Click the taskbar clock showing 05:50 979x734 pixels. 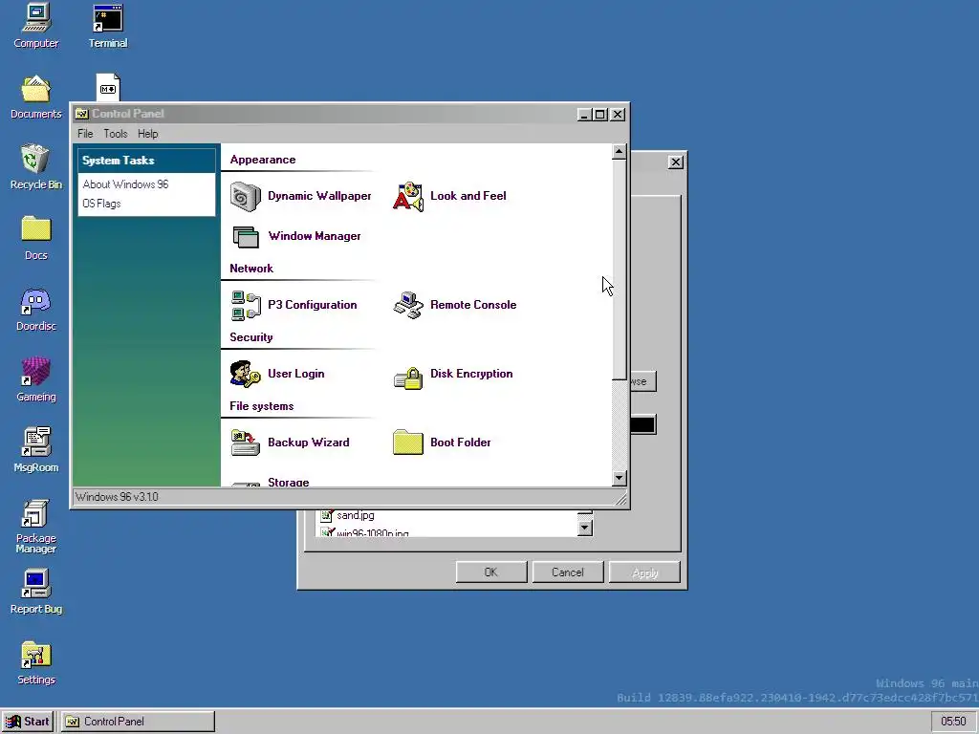953,722
